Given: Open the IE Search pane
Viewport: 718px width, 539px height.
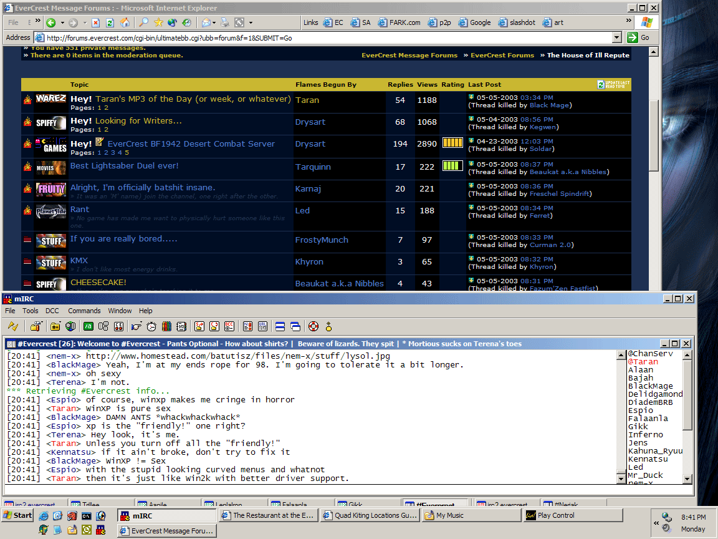Looking at the screenshot, I should [x=144, y=22].
